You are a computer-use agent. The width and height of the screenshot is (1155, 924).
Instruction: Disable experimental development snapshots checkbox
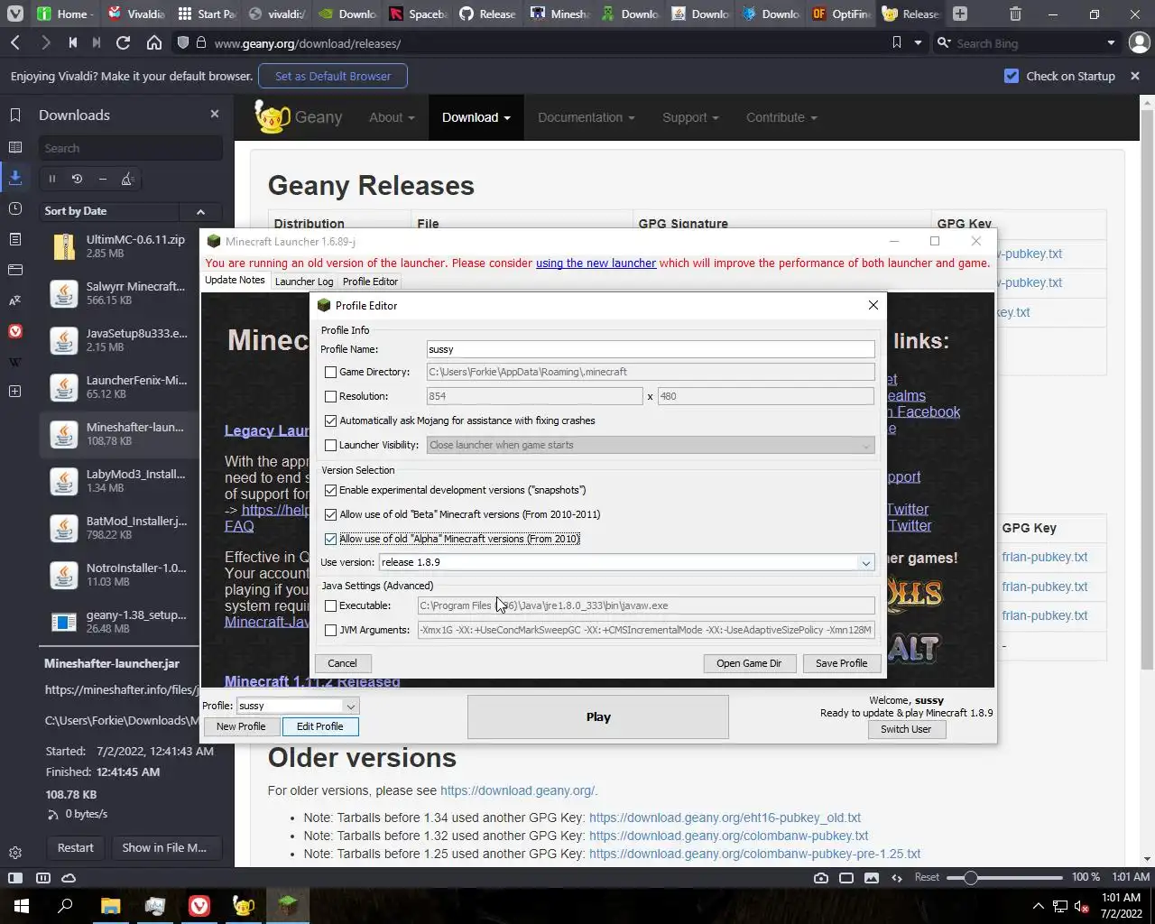click(330, 490)
